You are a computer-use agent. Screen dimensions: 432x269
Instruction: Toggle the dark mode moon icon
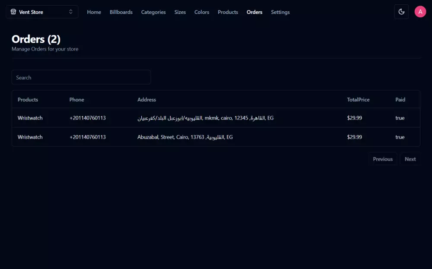[x=401, y=12]
